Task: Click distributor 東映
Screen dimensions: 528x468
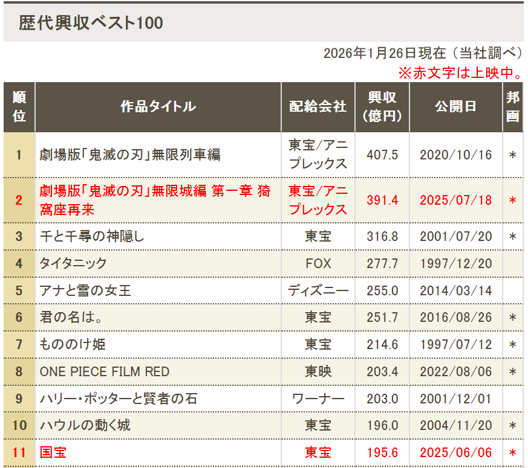Action: [318, 371]
